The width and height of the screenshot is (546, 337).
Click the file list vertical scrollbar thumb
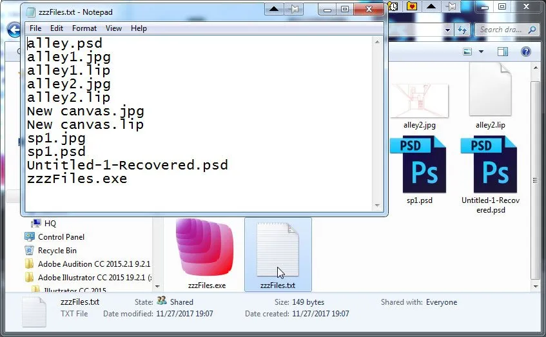click(x=536, y=180)
